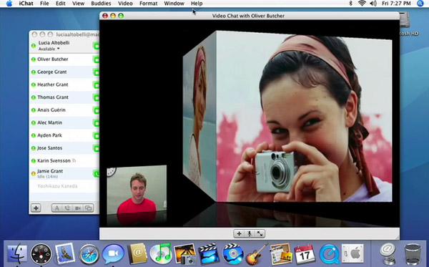Image resolution: width=429 pixels, height=267 pixels.
Task: Open Address Book in the Dock
Action: click(x=137, y=254)
